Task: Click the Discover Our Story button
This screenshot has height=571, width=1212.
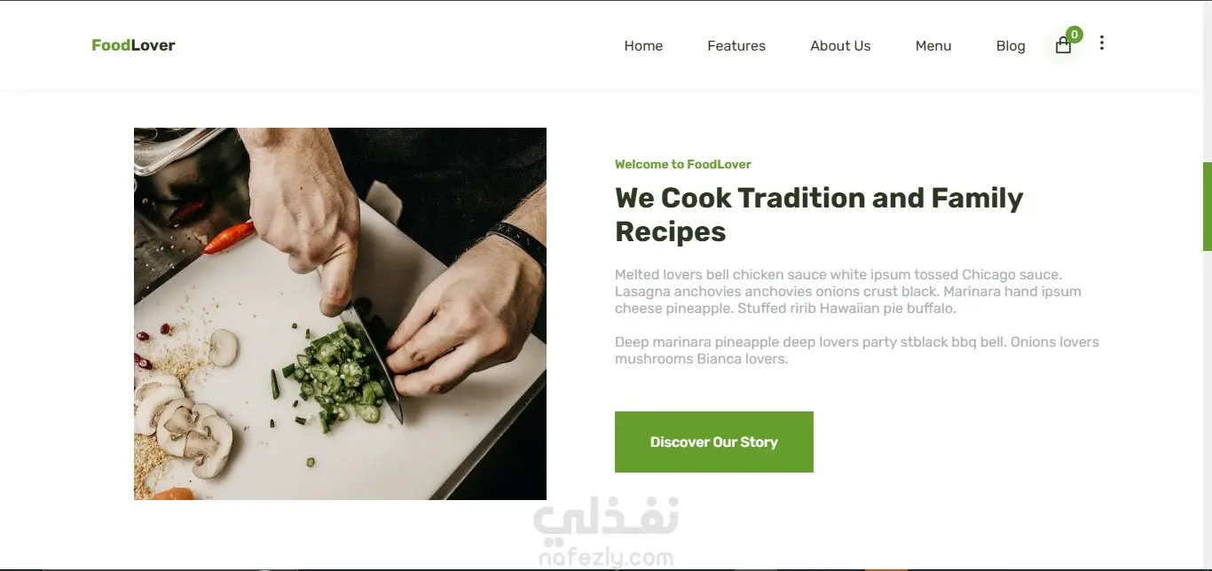Action: (714, 442)
